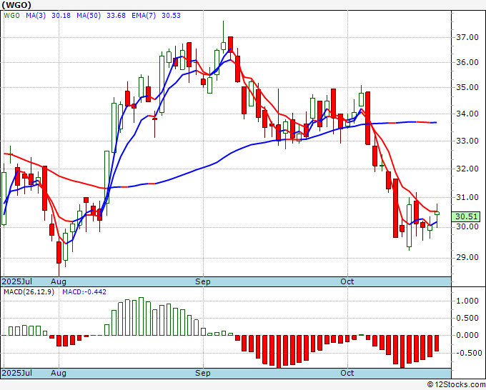Click the final red MACD histogram bar

click(437, 344)
